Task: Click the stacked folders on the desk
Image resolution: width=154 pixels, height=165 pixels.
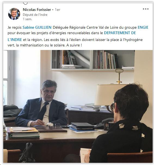Action: [24, 132]
